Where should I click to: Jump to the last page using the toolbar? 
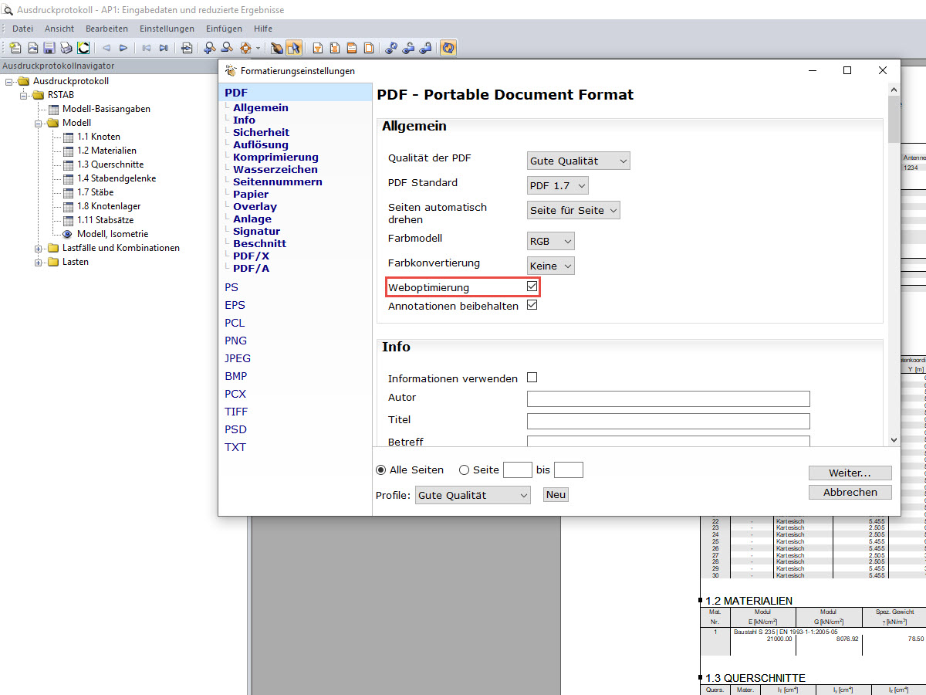click(164, 47)
